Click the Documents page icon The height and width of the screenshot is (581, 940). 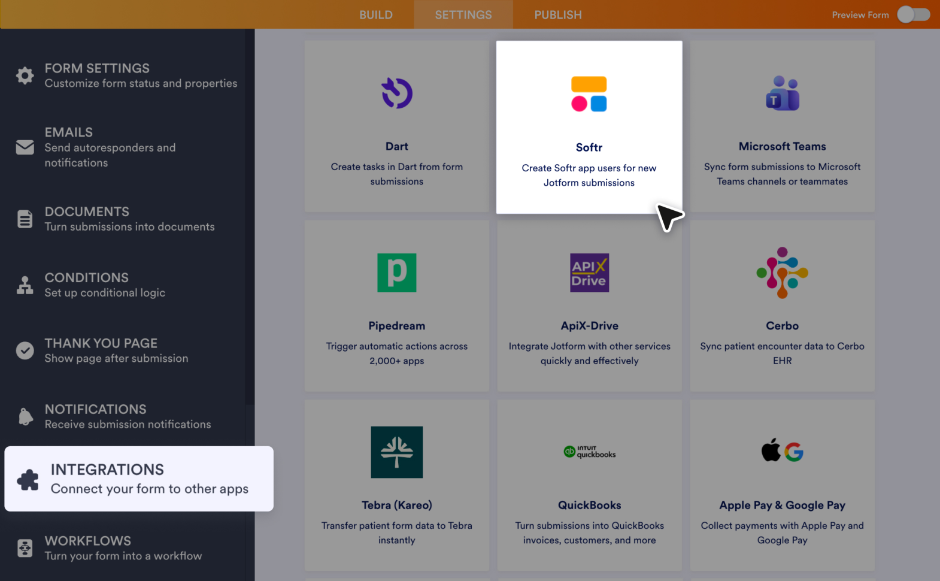coord(25,219)
